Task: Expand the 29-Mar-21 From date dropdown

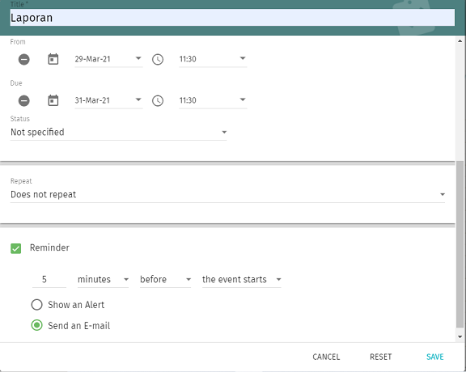Action: coord(108,59)
